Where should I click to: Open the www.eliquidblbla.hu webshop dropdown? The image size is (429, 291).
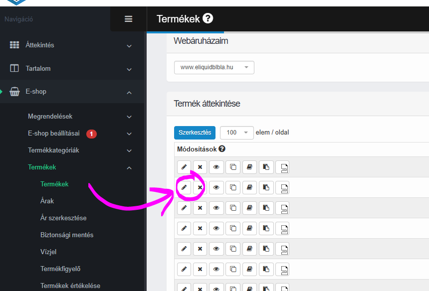214,67
